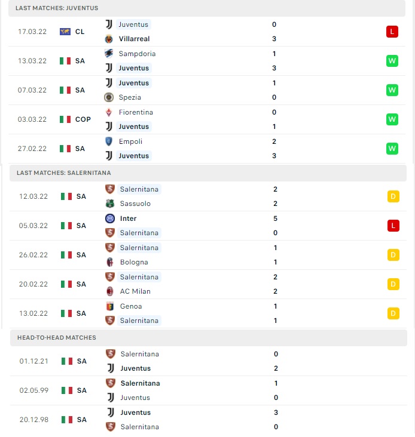Screen dimensions: 415x437
Task: Click the Champions League flag icon
Action: [65, 32]
